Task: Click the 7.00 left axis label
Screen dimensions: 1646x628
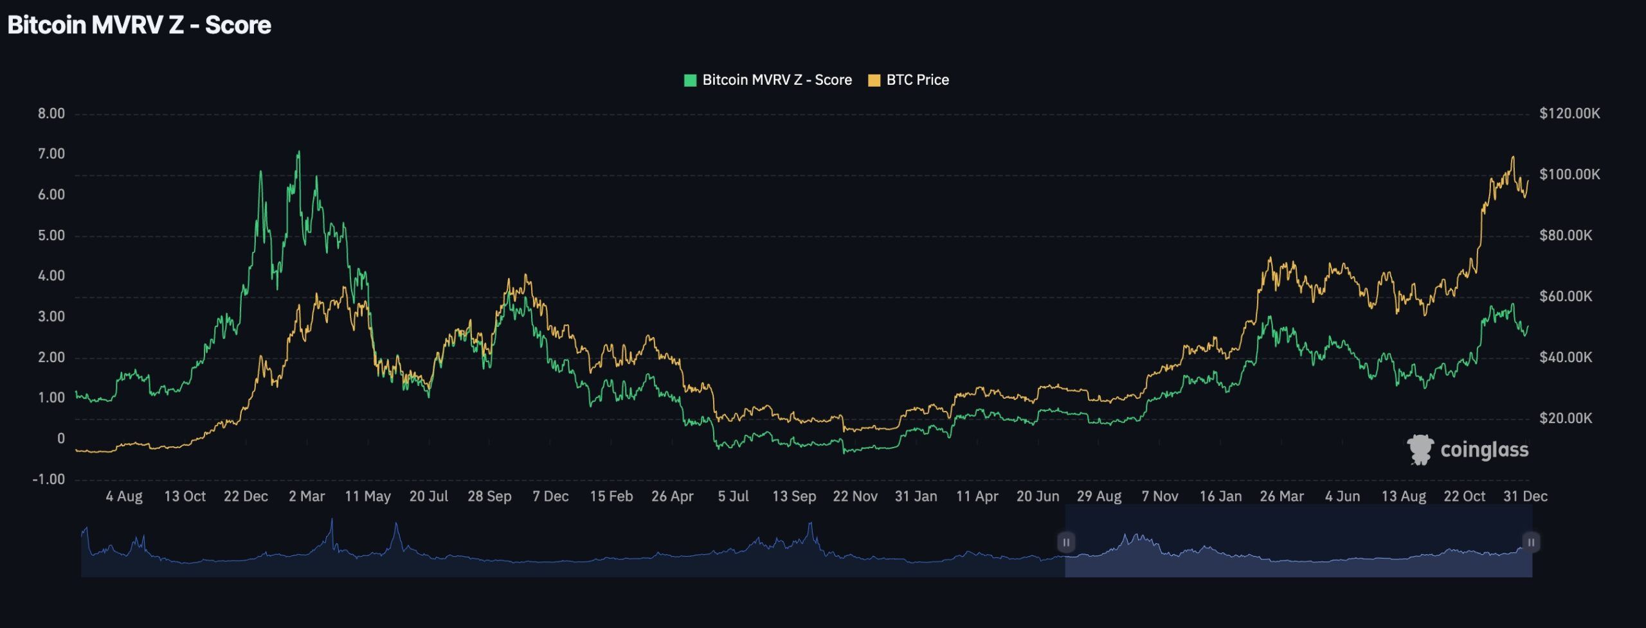Action: pos(51,153)
